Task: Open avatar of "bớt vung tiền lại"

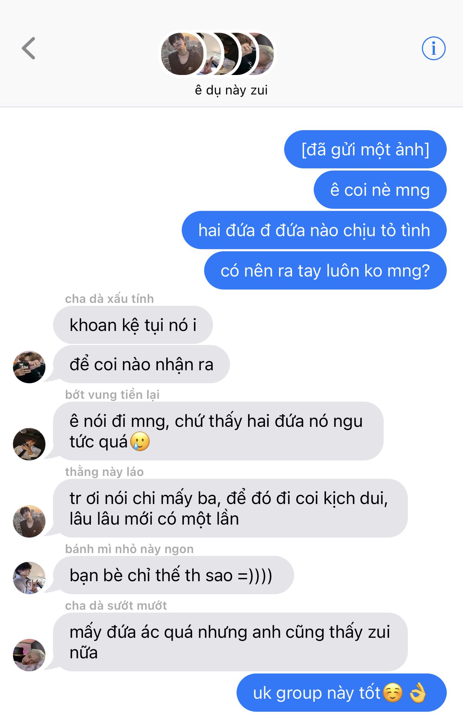Action: pos(29,444)
